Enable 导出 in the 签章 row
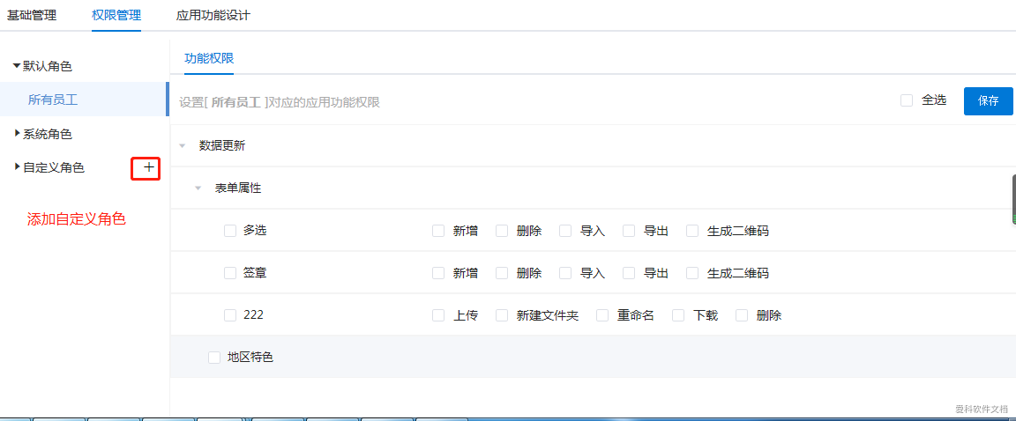 pyautogui.click(x=629, y=274)
